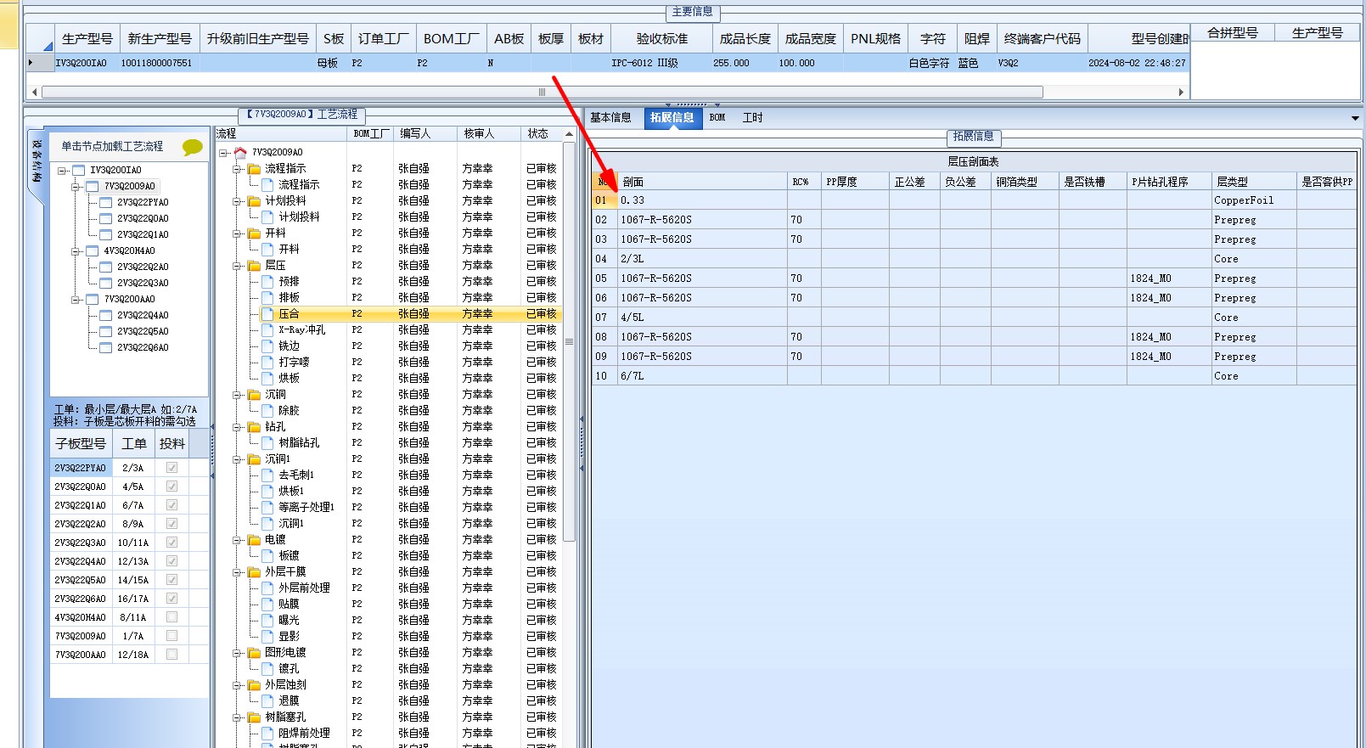Click the 开料 folder icon

point(254,233)
